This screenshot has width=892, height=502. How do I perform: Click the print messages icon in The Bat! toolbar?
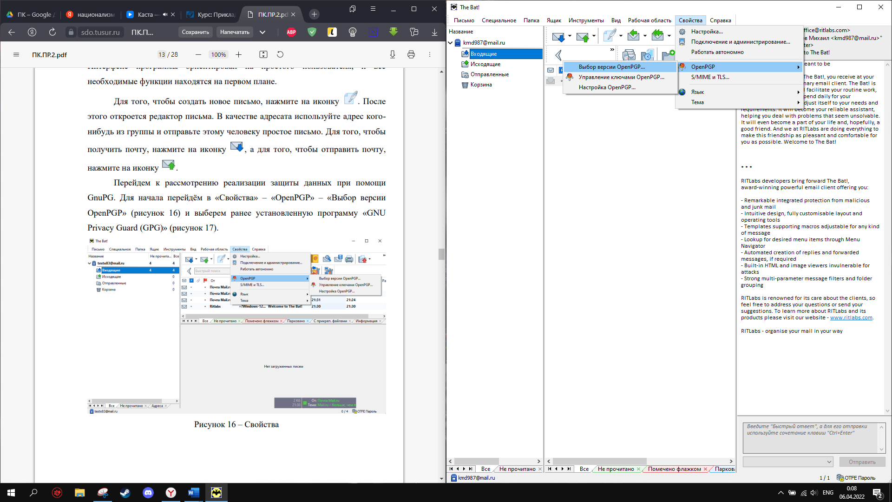click(x=629, y=55)
